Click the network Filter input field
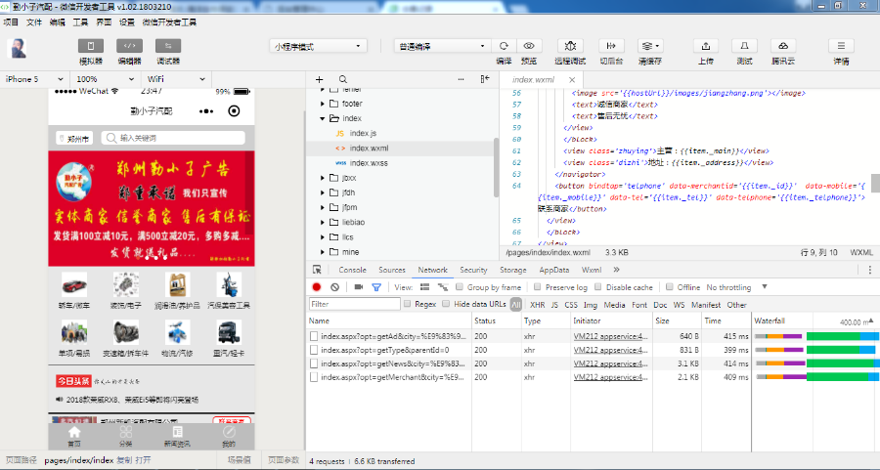 coord(354,304)
